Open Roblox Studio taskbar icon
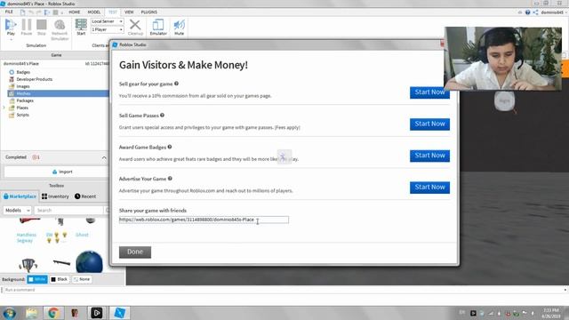Viewport: 569px width, 320px height. click(119, 313)
